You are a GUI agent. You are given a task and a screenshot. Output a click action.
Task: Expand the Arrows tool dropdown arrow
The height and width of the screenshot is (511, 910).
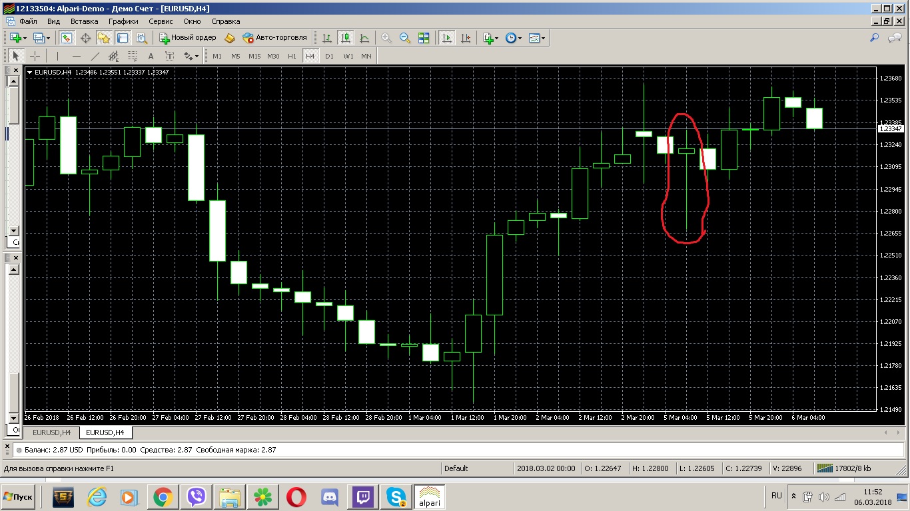click(x=197, y=56)
